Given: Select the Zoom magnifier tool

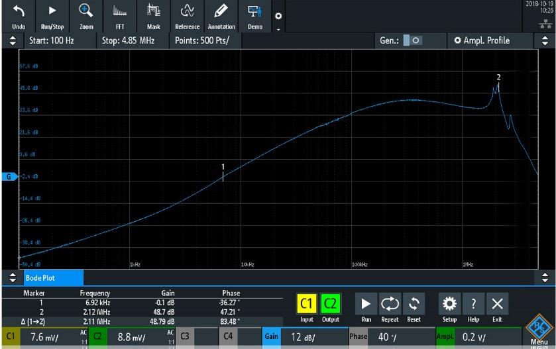Looking at the screenshot, I should (x=86, y=12).
